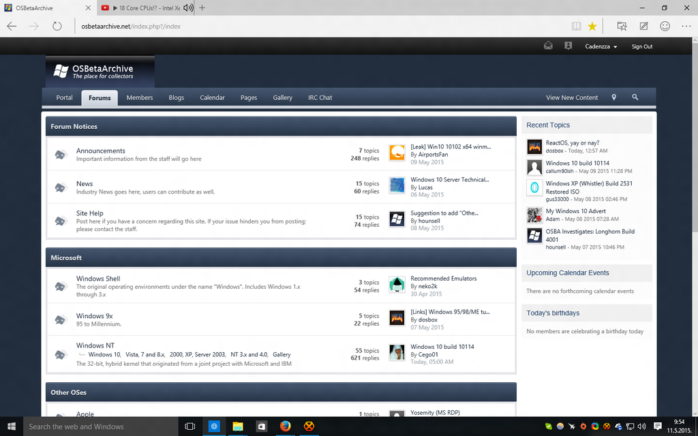
Task: Click the News forum status icon
Action: [60, 187]
